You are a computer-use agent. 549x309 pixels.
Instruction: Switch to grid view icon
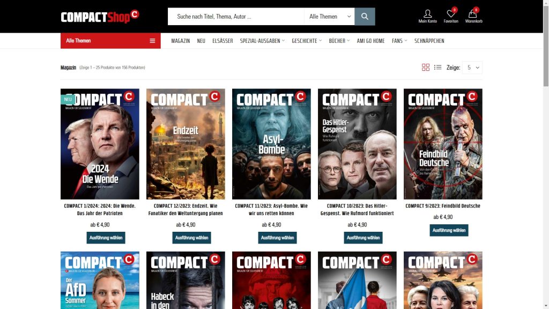coord(425,67)
